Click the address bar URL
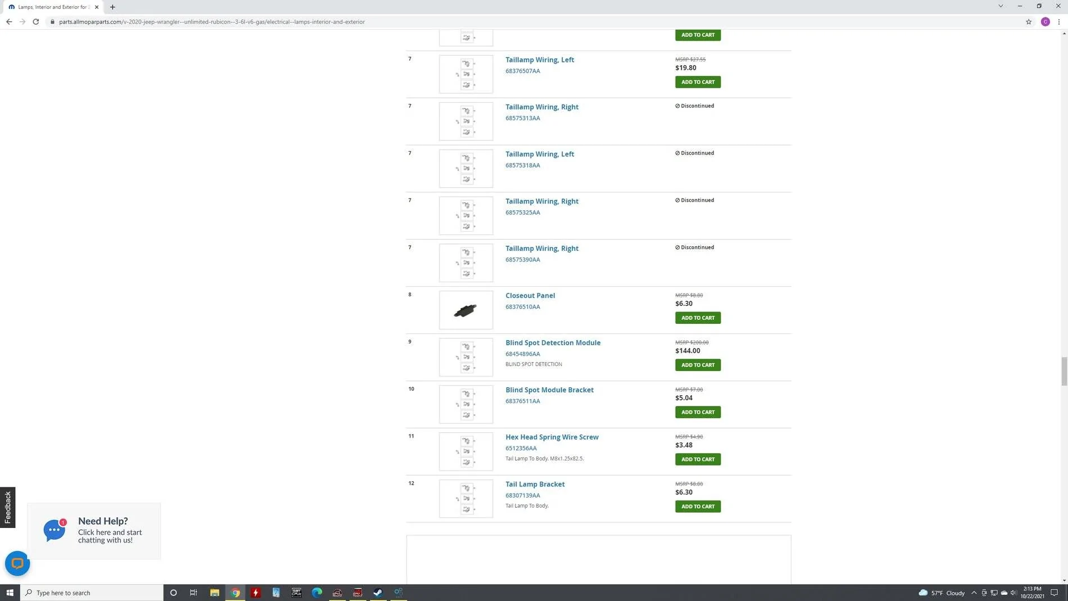This screenshot has height=601, width=1068. (212, 22)
